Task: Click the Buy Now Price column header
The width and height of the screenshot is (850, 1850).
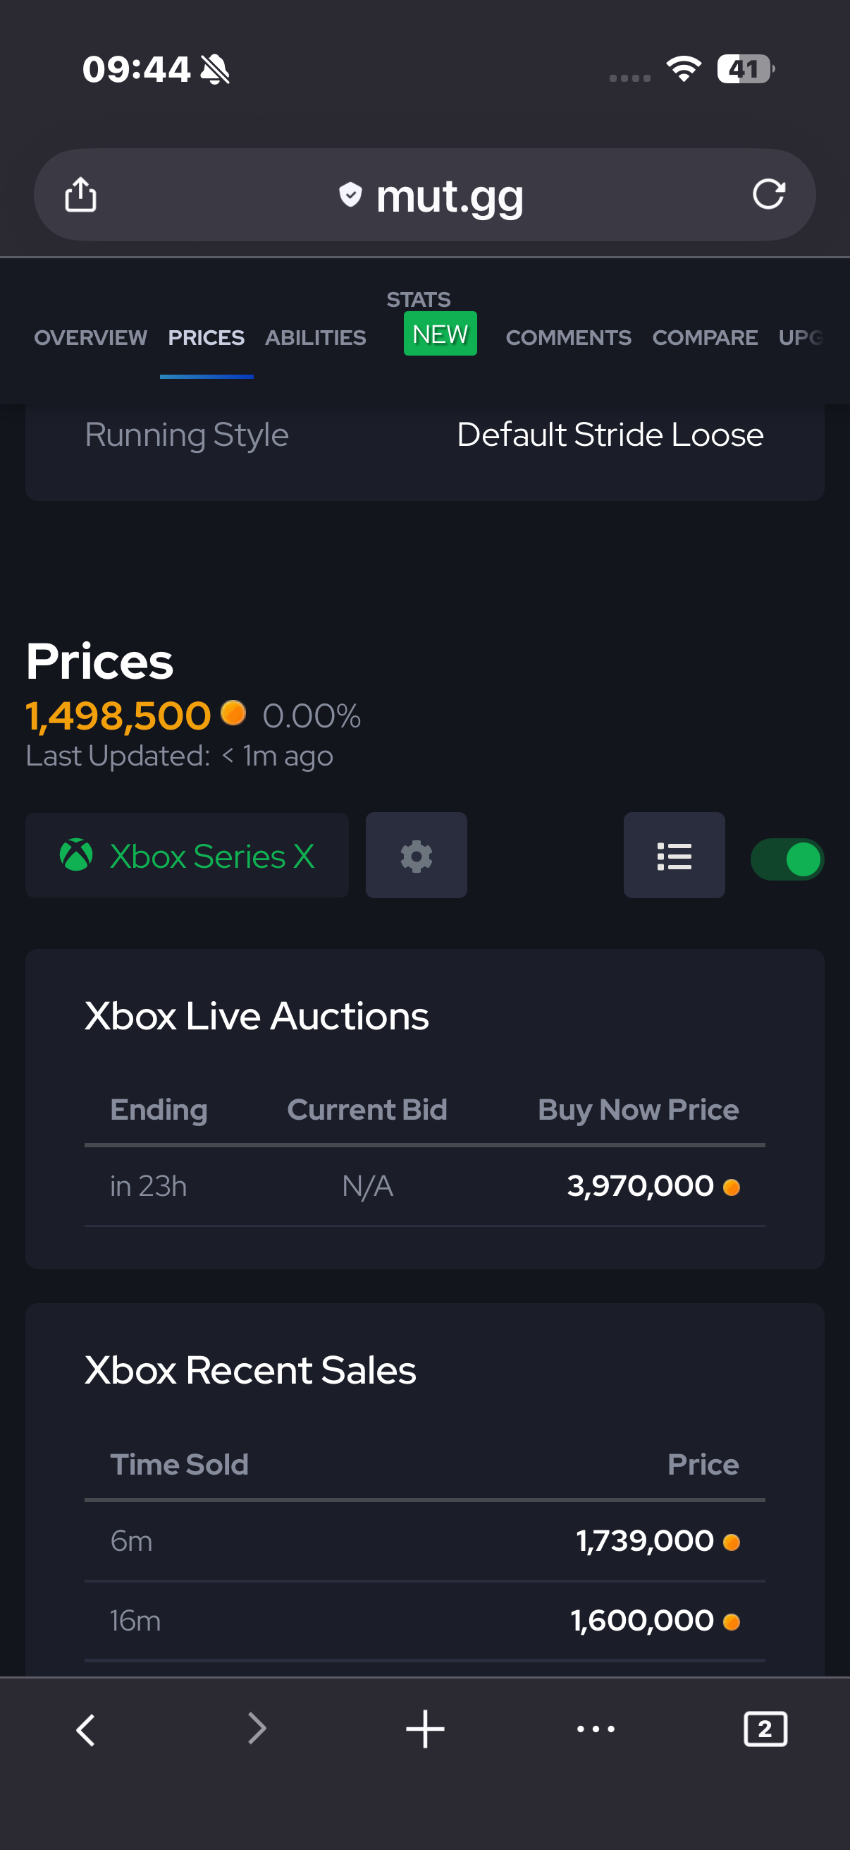Action: 638,1110
